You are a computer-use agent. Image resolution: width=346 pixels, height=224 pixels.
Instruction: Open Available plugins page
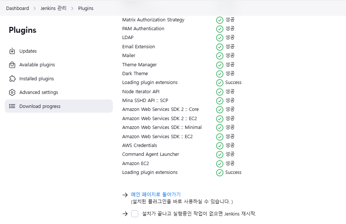[x=59, y=65]
